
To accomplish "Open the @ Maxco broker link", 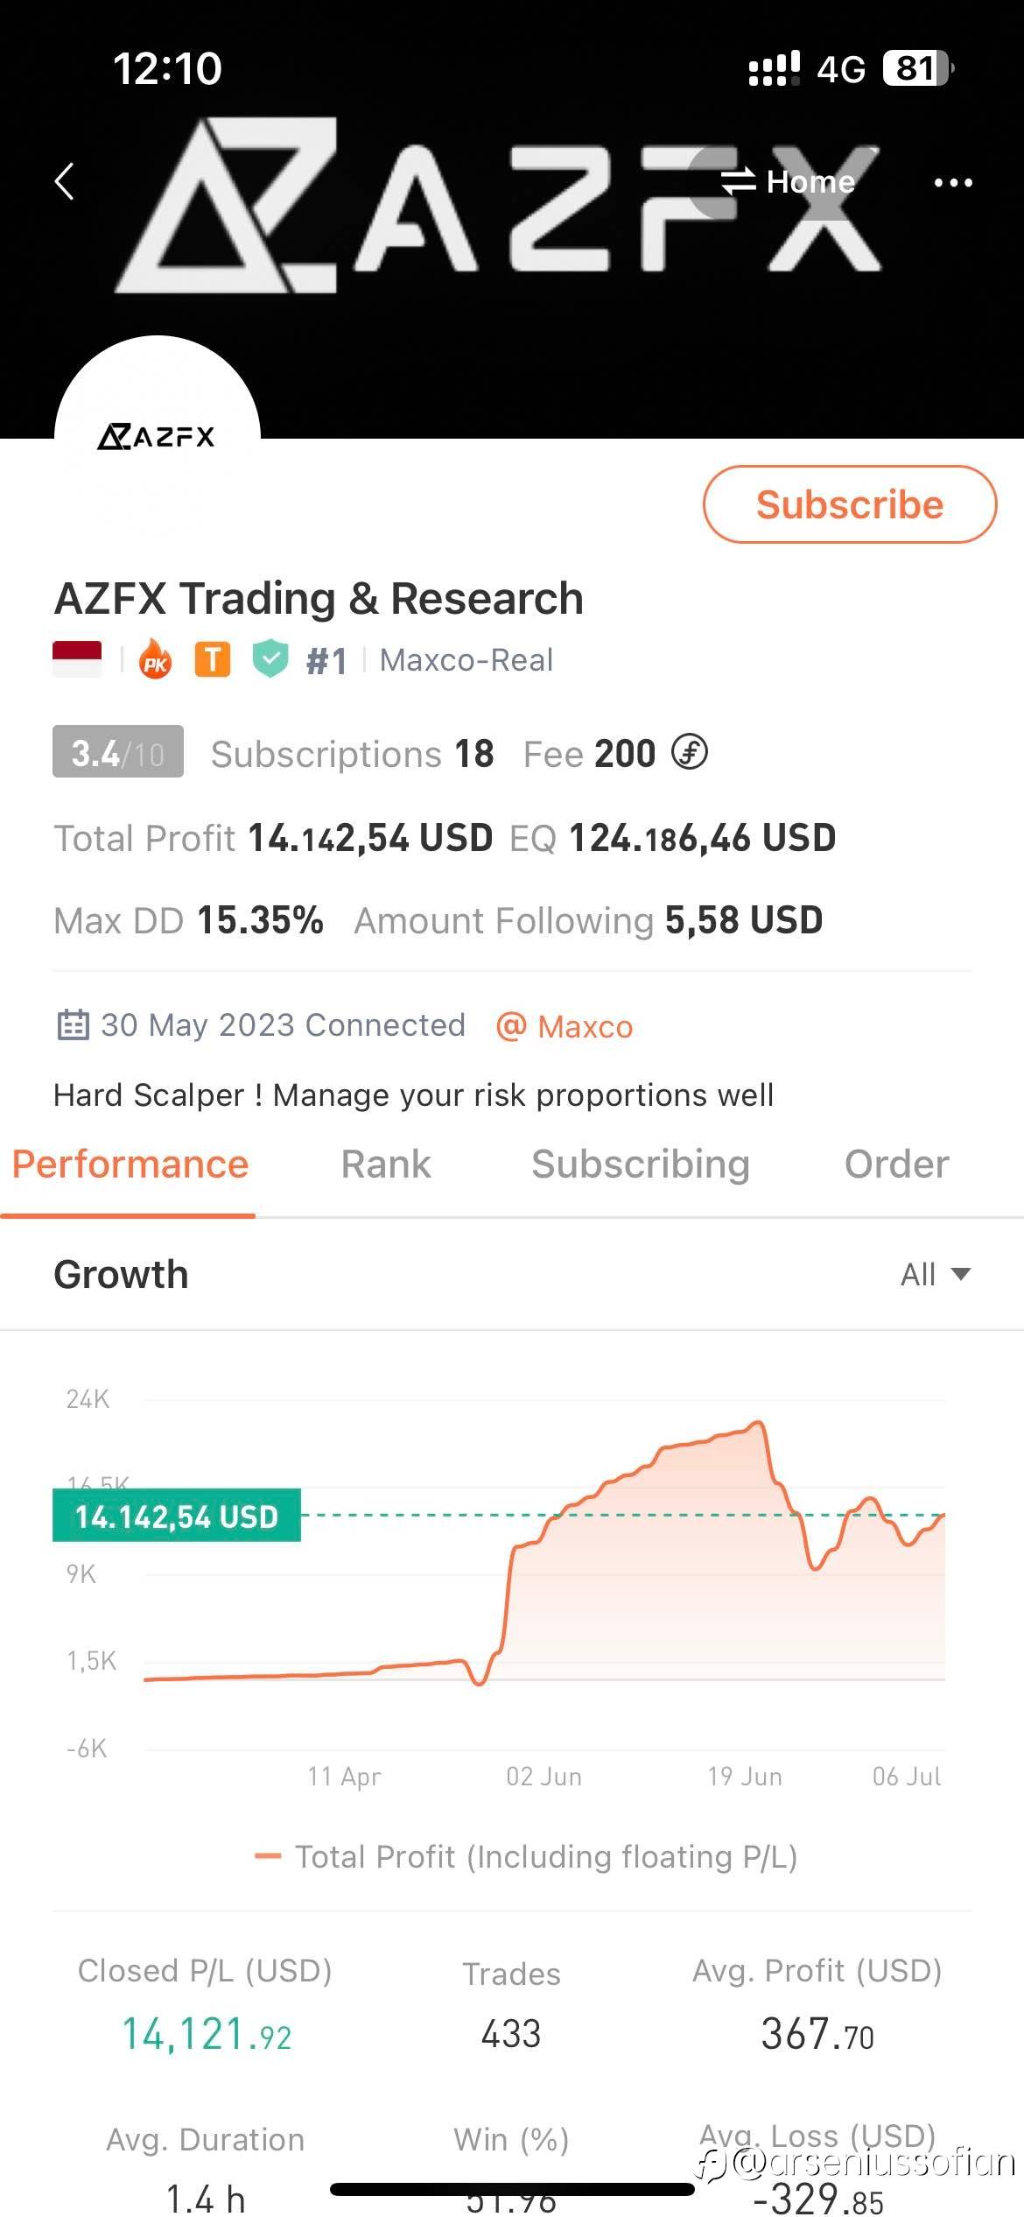I will (x=565, y=1026).
